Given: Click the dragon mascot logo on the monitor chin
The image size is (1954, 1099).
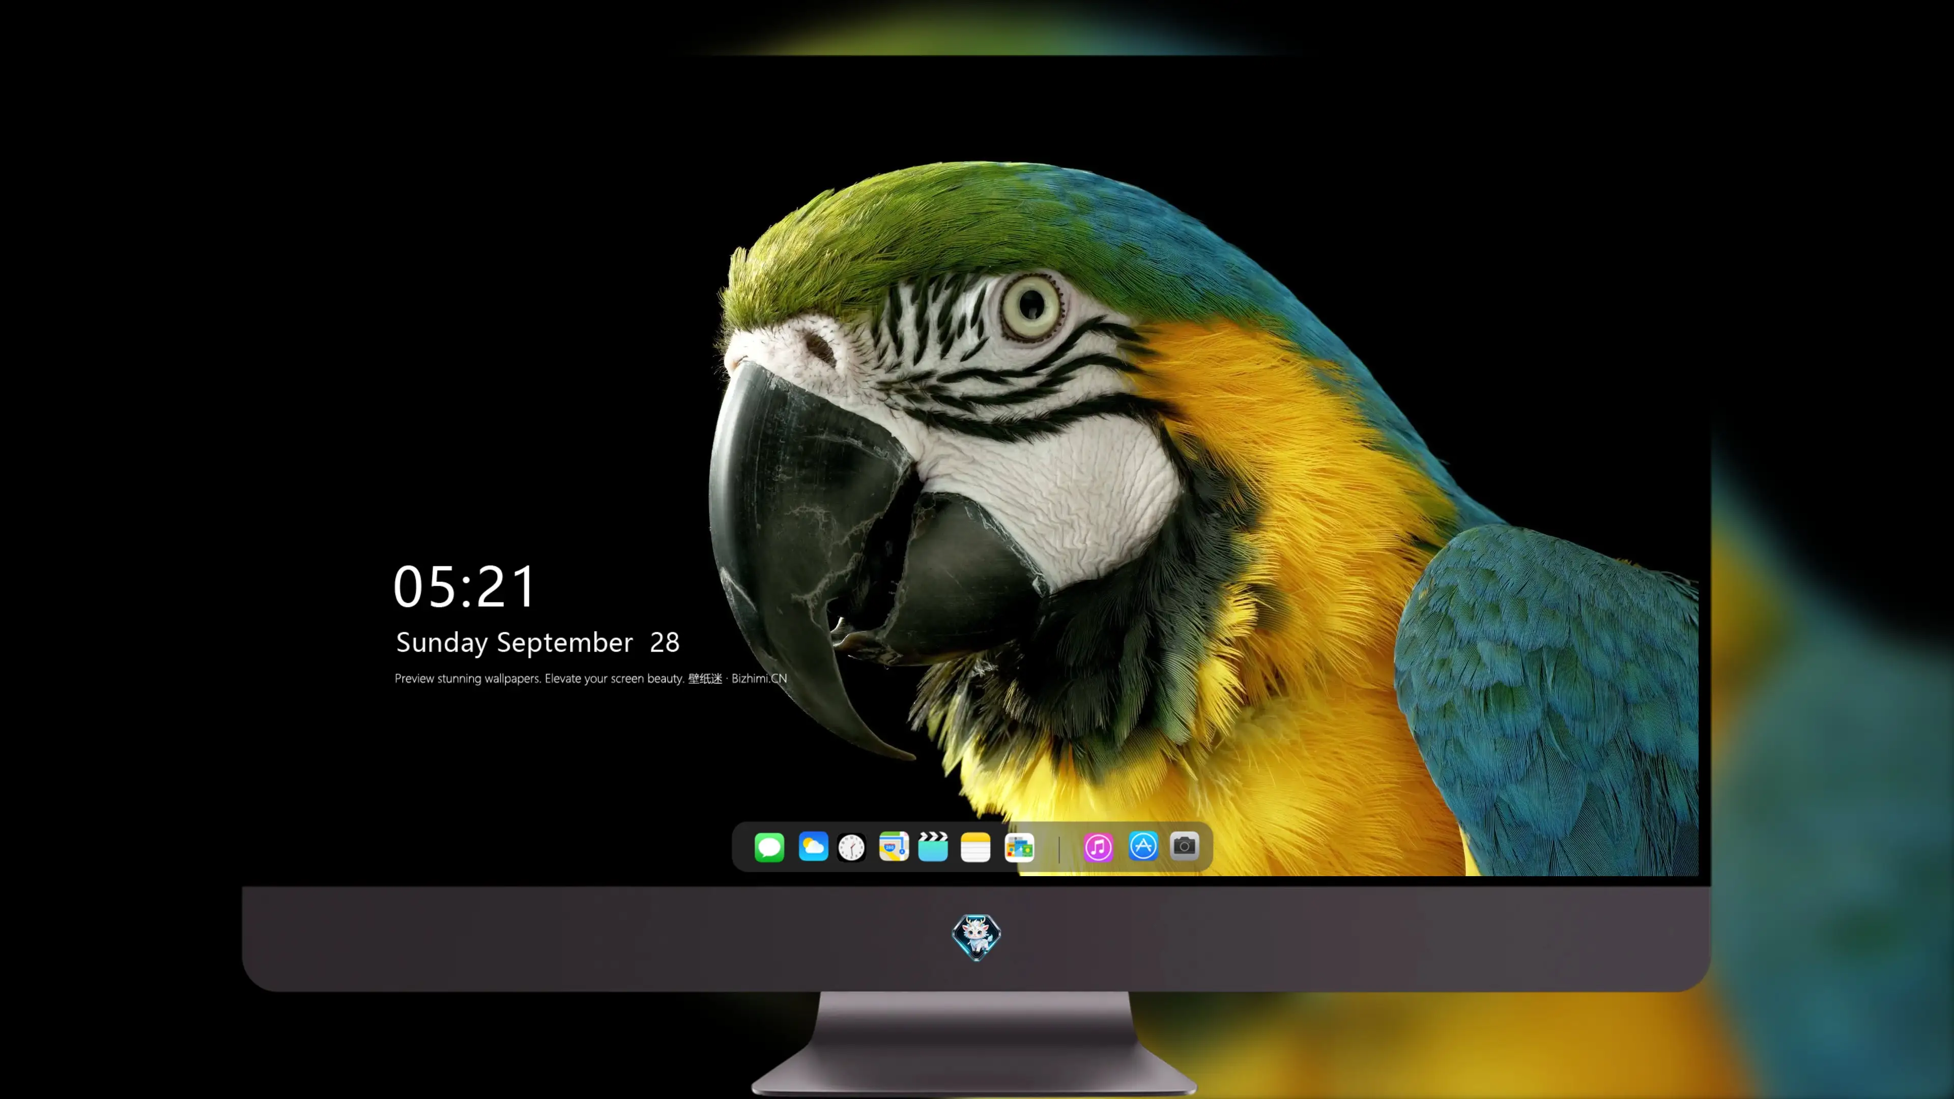Looking at the screenshot, I should point(976,937).
